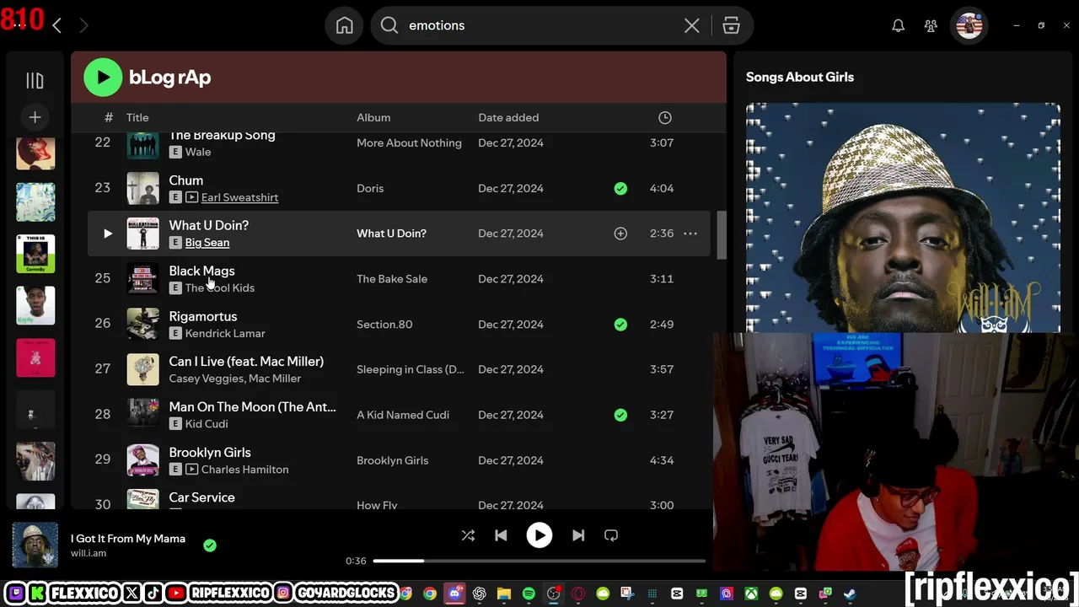Play the What U Doin? track

pos(107,234)
